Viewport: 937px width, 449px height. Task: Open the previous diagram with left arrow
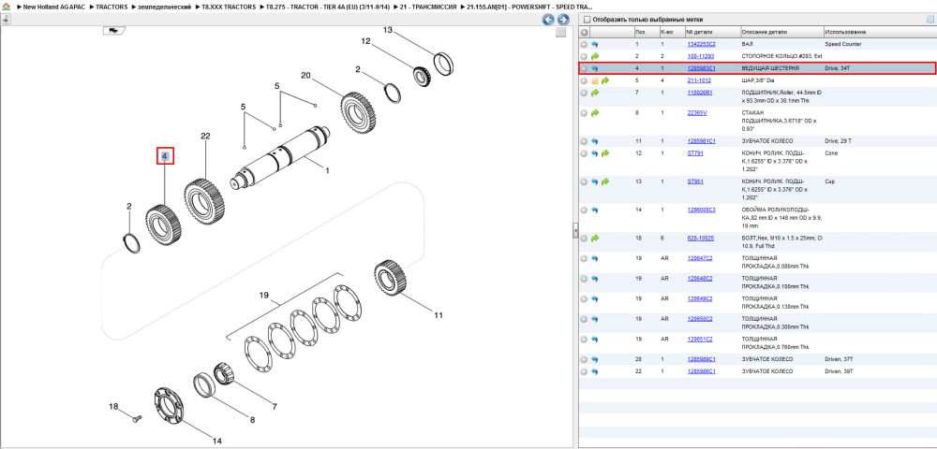tap(548, 20)
